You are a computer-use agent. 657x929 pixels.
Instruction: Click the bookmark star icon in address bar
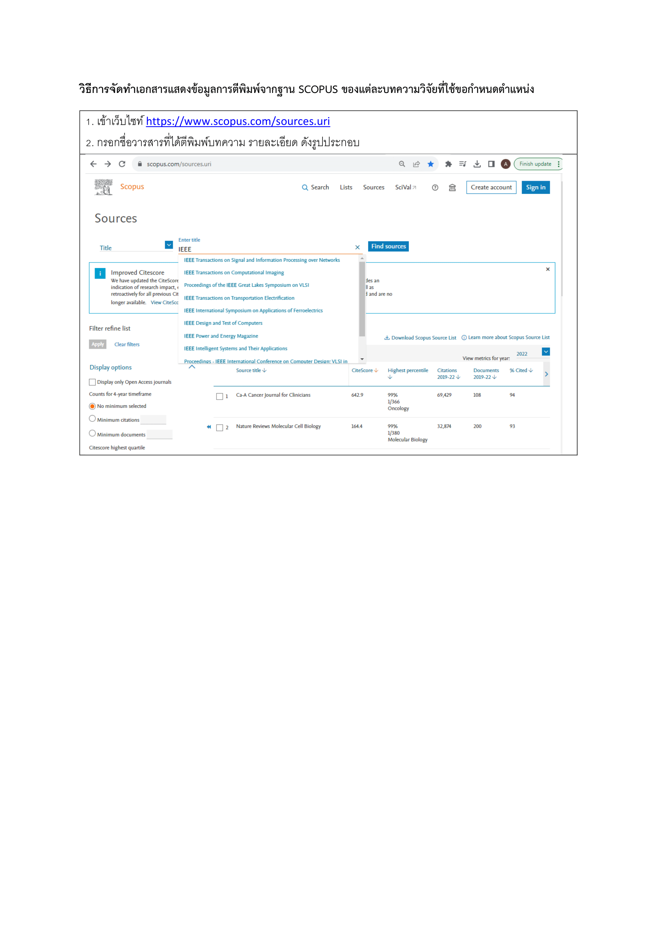click(x=431, y=164)
